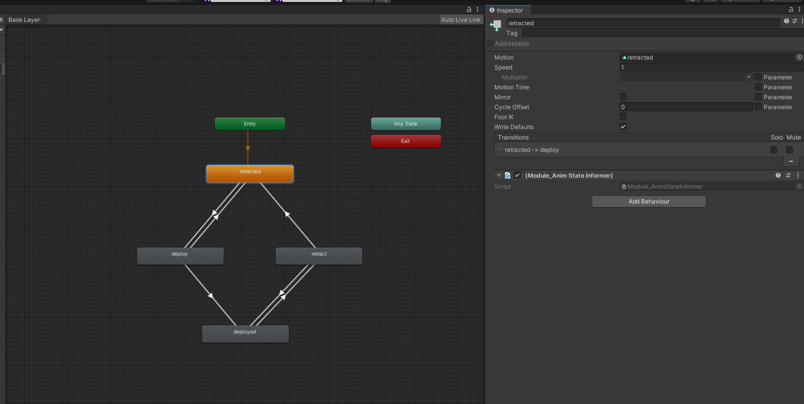The height and width of the screenshot is (404, 804).
Task: Open Module_Anim State Informer three-dot menu
Action: coord(798,175)
